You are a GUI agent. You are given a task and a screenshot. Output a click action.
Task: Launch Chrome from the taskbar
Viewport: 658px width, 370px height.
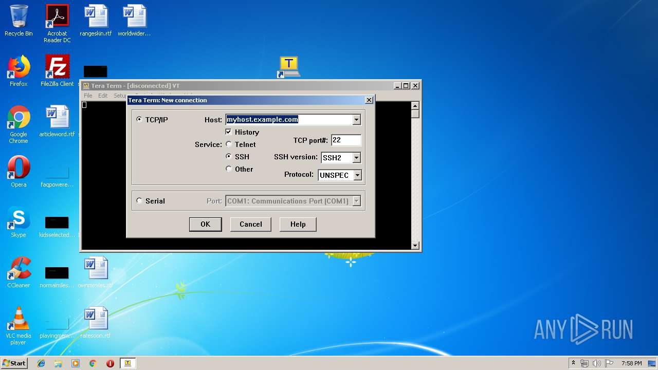coord(93,363)
